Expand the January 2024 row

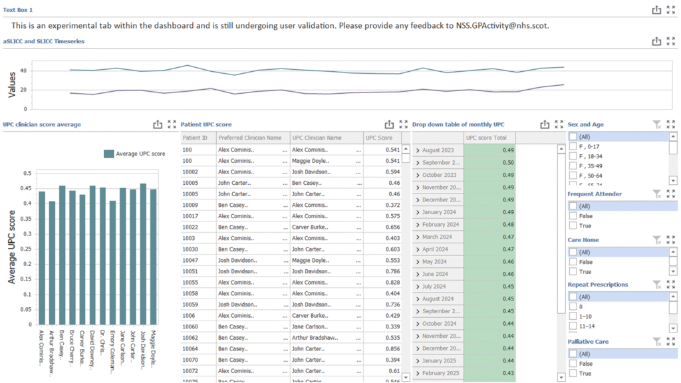pos(418,212)
